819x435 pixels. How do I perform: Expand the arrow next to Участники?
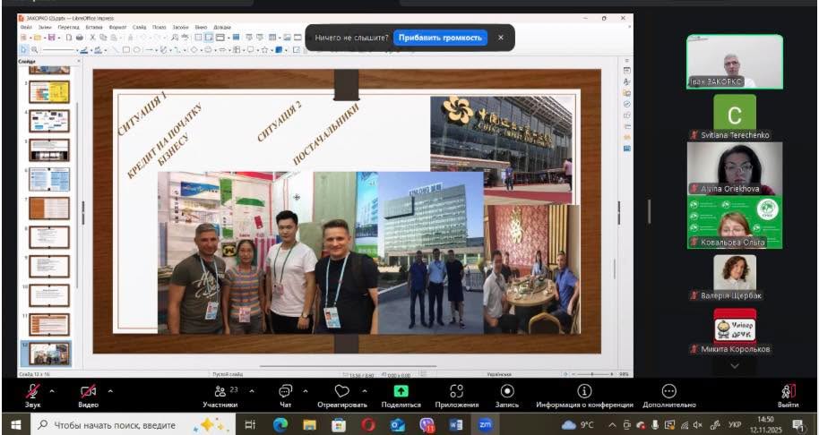(x=252, y=390)
